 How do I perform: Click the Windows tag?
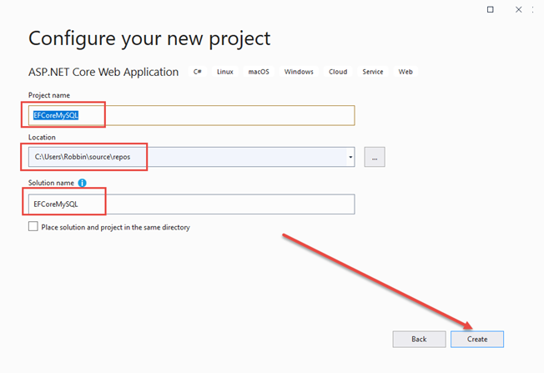click(x=299, y=72)
